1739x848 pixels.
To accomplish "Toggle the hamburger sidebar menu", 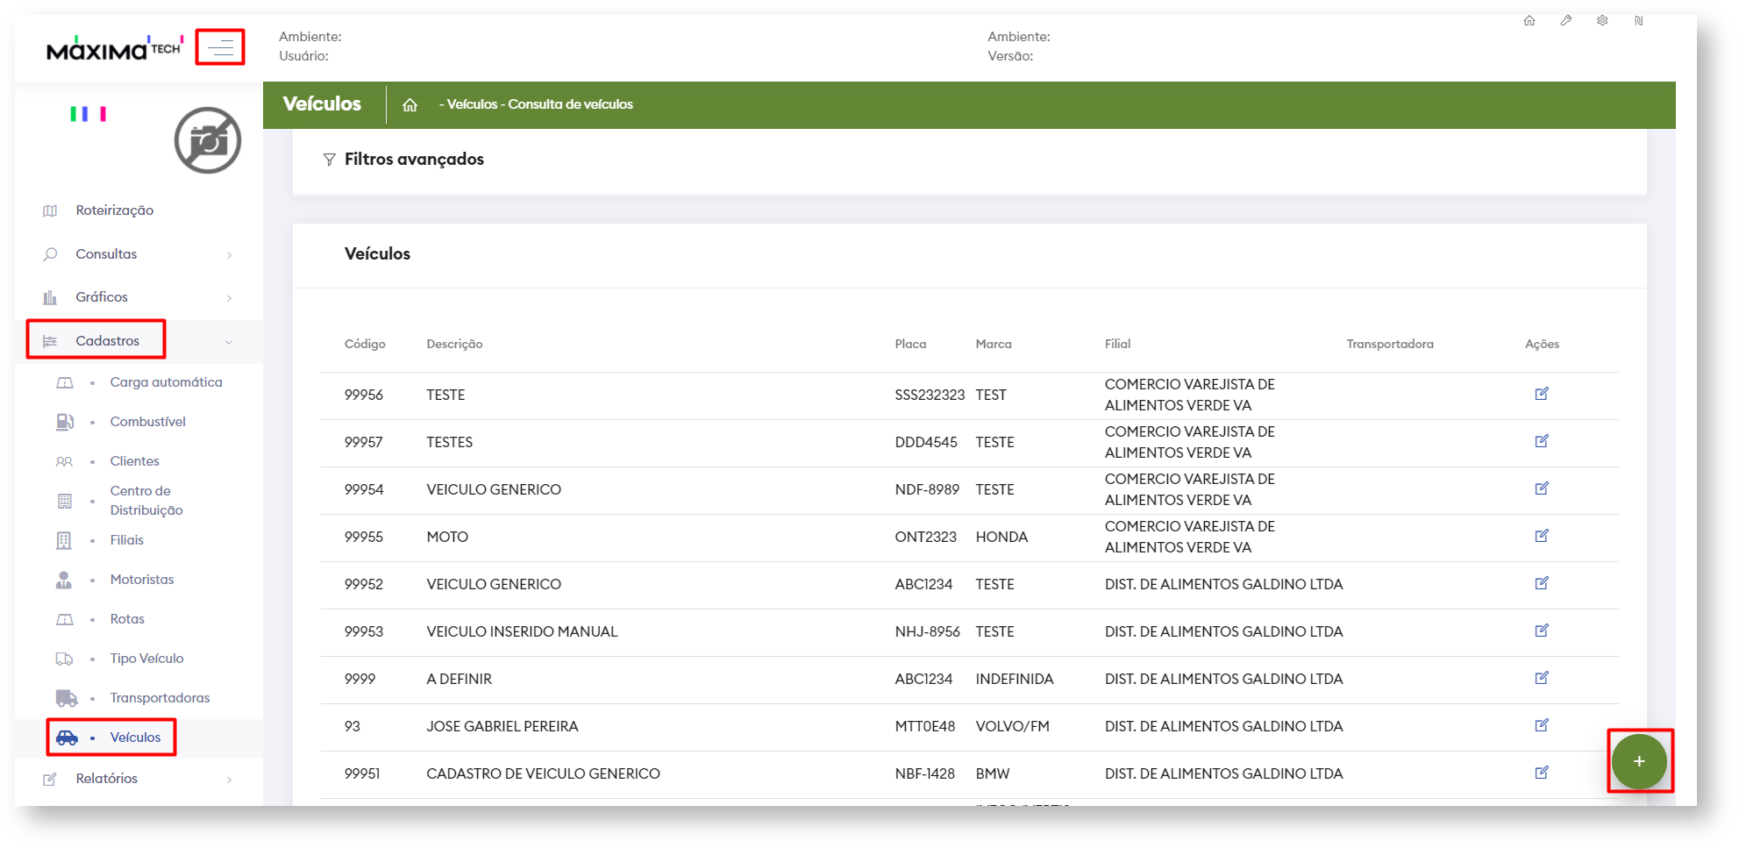I will [220, 47].
